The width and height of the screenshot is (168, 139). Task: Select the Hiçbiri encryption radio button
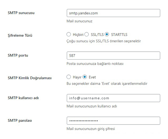[68, 34]
